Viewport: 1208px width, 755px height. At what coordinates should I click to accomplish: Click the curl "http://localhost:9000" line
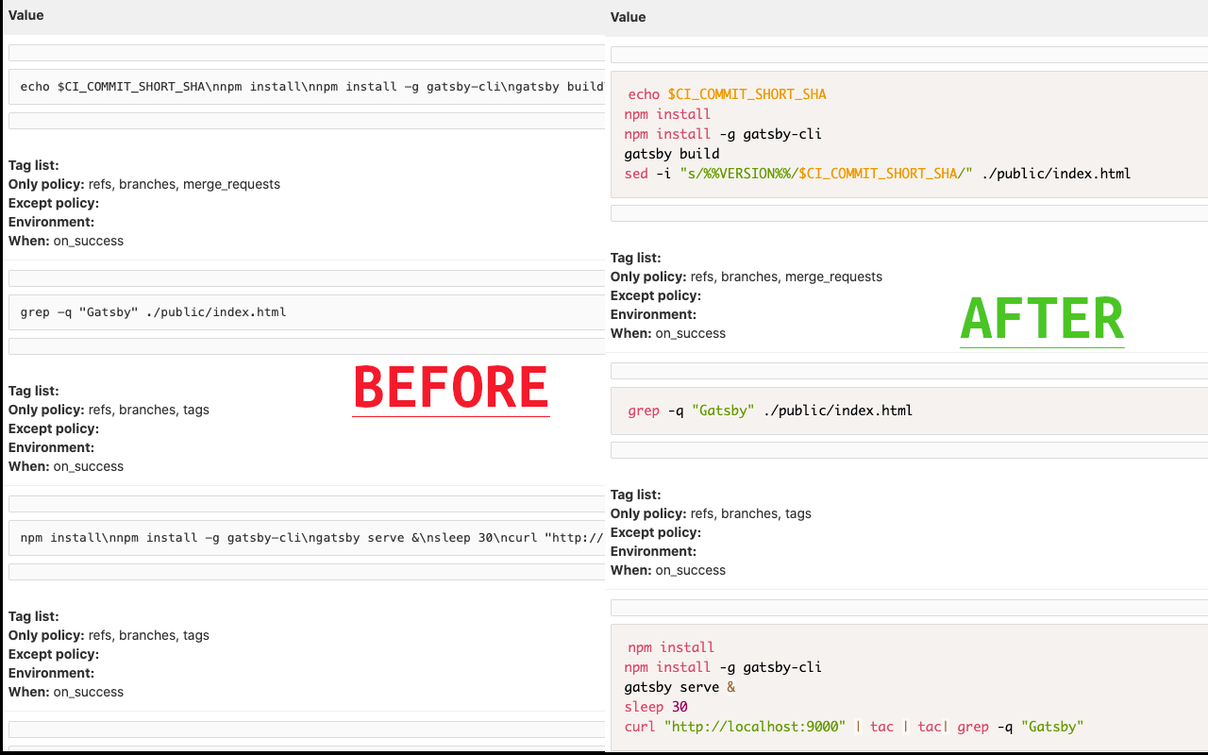pyautogui.click(x=853, y=727)
